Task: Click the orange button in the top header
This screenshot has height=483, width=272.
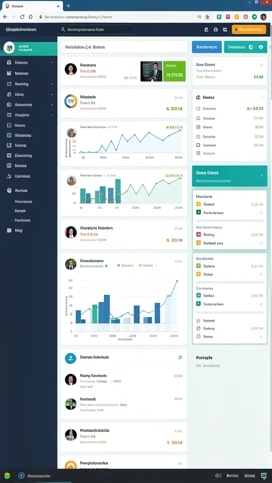Action: click(x=248, y=30)
